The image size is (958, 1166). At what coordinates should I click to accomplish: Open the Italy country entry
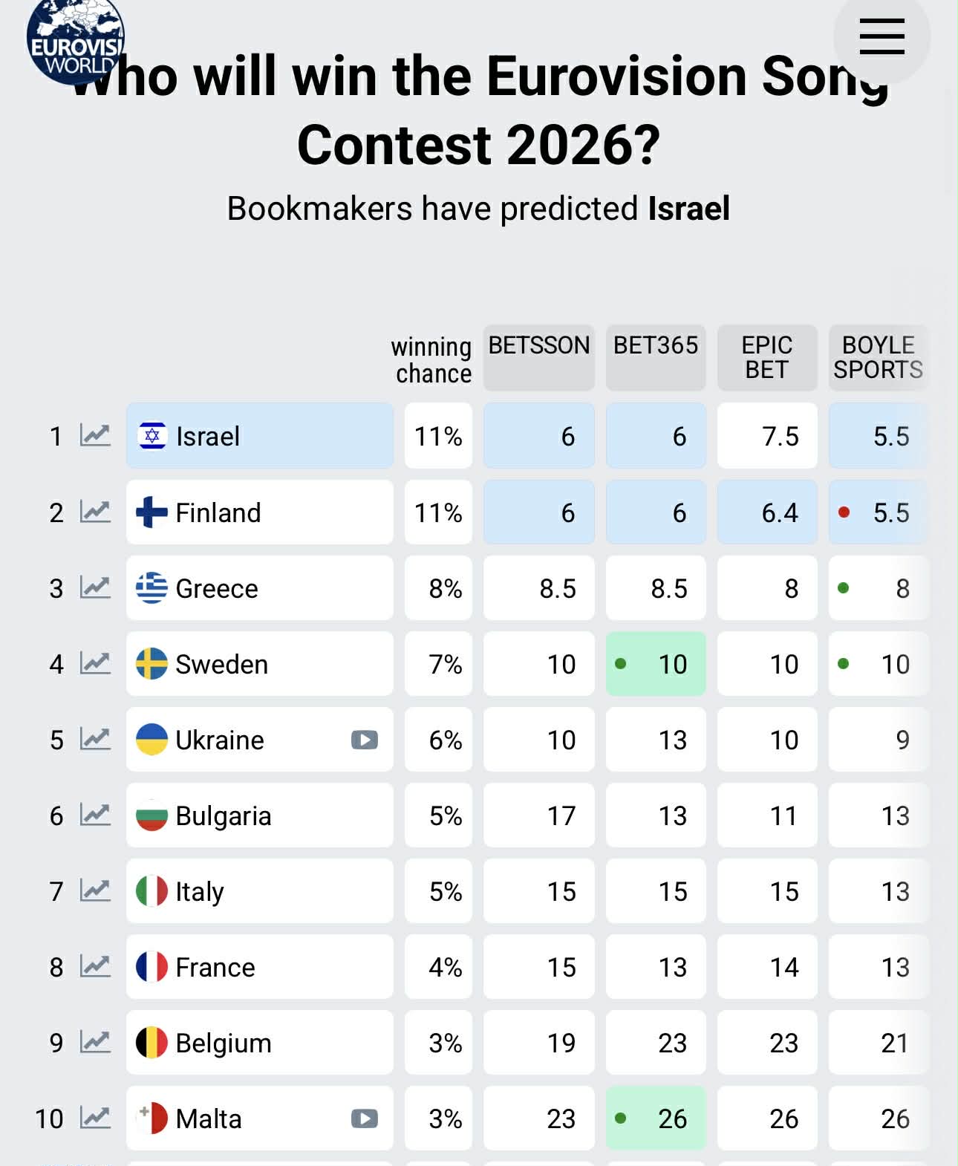[259, 891]
